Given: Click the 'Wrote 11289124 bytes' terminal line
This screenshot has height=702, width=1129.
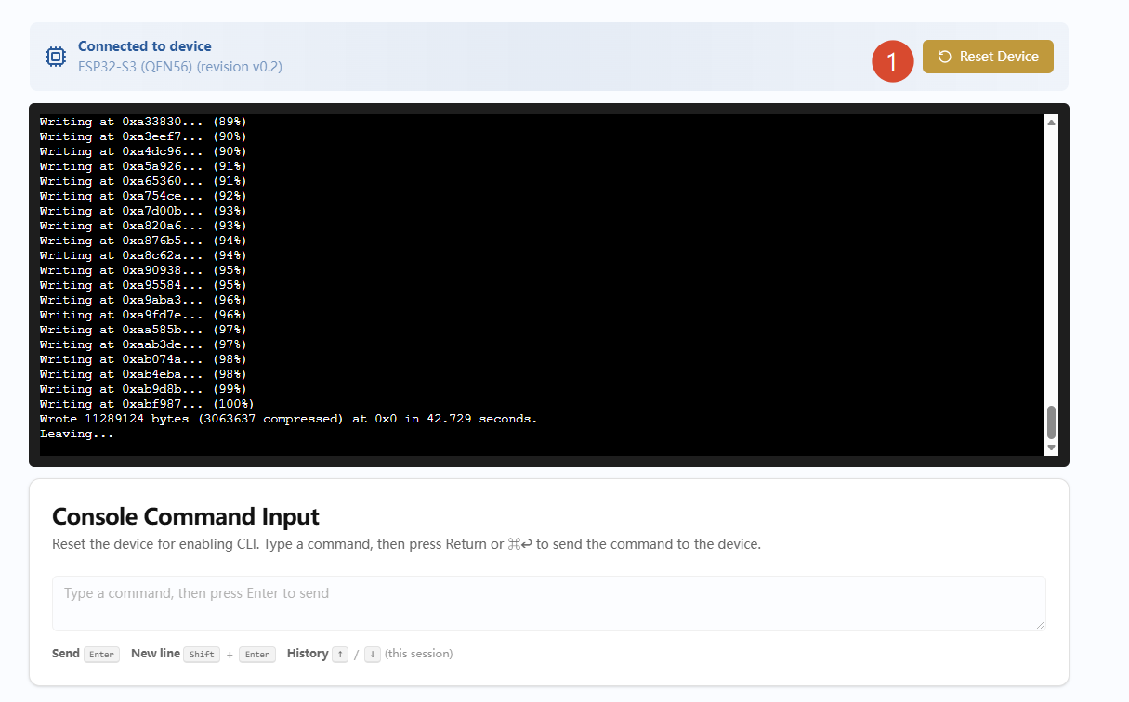Looking at the screenshot, I should click(289, 419).
